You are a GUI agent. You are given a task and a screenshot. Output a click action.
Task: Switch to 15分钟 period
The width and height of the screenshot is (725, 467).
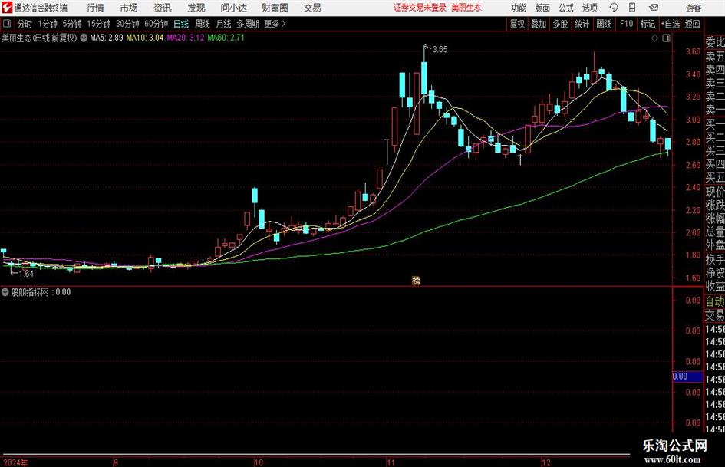click(x=98, y=24)
